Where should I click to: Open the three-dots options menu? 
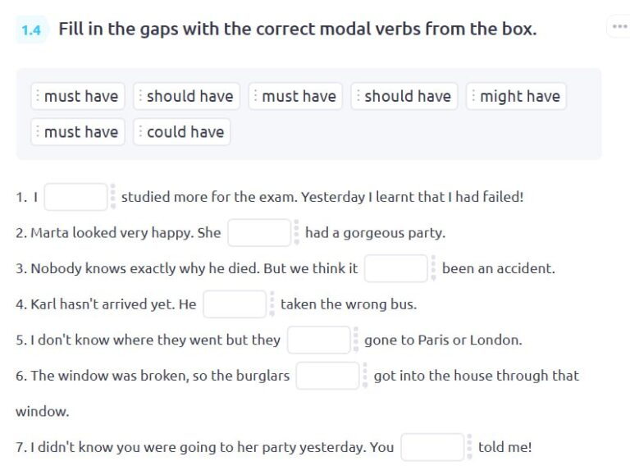tap(619, 26)
